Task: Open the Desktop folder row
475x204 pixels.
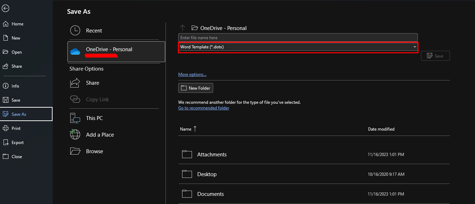Action: pos(314,174)
